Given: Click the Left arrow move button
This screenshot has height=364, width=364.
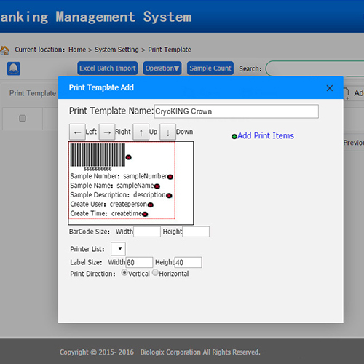Looking at the screenshot, I should (x=77, y=132).
